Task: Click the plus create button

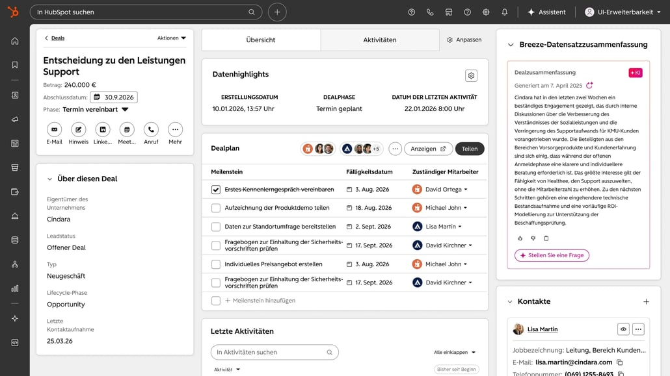Action: pyautogui.click(x=277, y=12)
